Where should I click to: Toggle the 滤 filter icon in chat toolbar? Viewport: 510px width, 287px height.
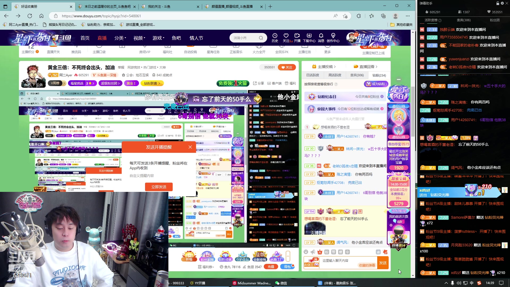point(378,252)
